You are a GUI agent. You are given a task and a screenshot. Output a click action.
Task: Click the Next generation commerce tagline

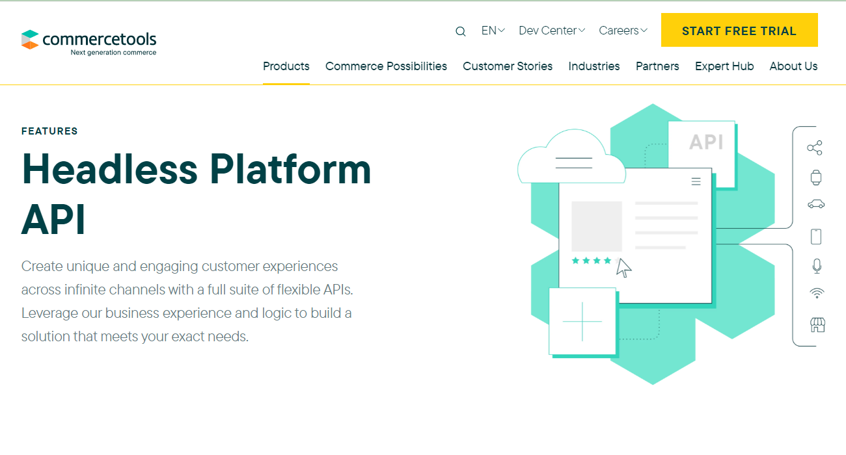click(113, 53)
